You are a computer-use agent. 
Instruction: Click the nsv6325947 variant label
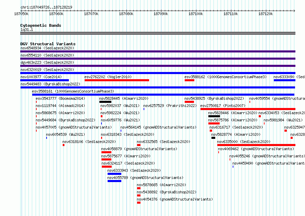(x=294, y=127)
